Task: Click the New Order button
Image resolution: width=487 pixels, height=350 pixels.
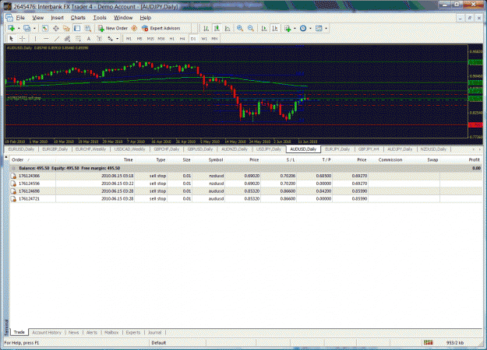Action: tap(113, 28)
